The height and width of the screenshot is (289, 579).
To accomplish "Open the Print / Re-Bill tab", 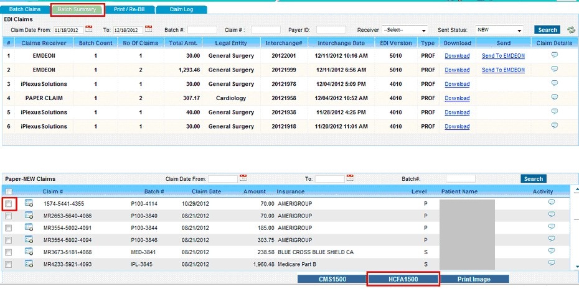I will coord(129,9).
